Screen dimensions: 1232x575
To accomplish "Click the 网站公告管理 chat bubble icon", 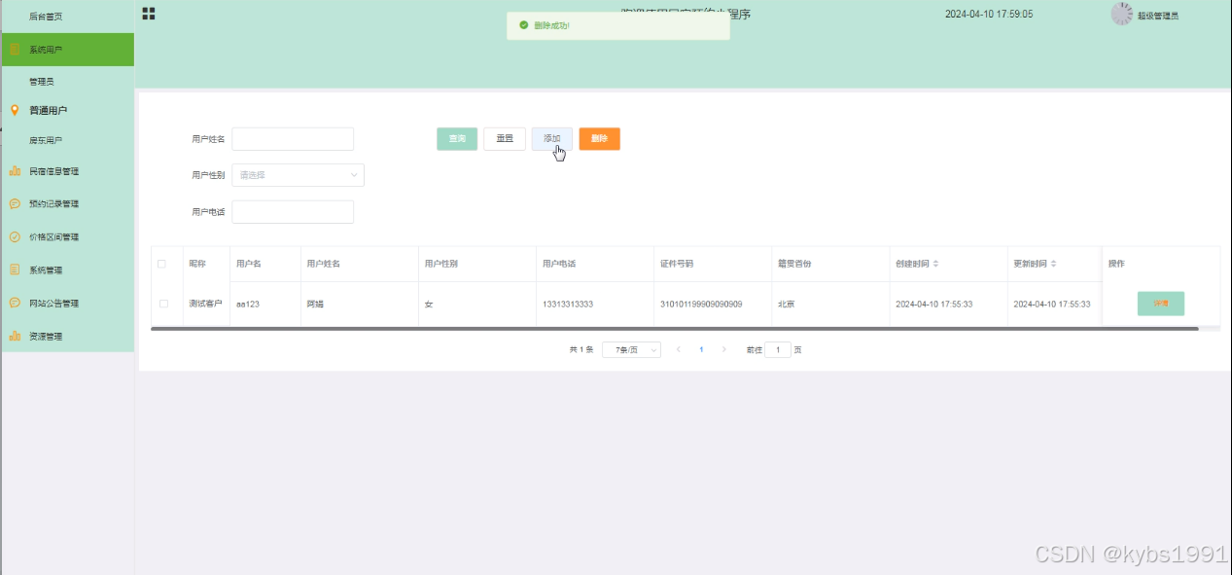I will [15, 303].
